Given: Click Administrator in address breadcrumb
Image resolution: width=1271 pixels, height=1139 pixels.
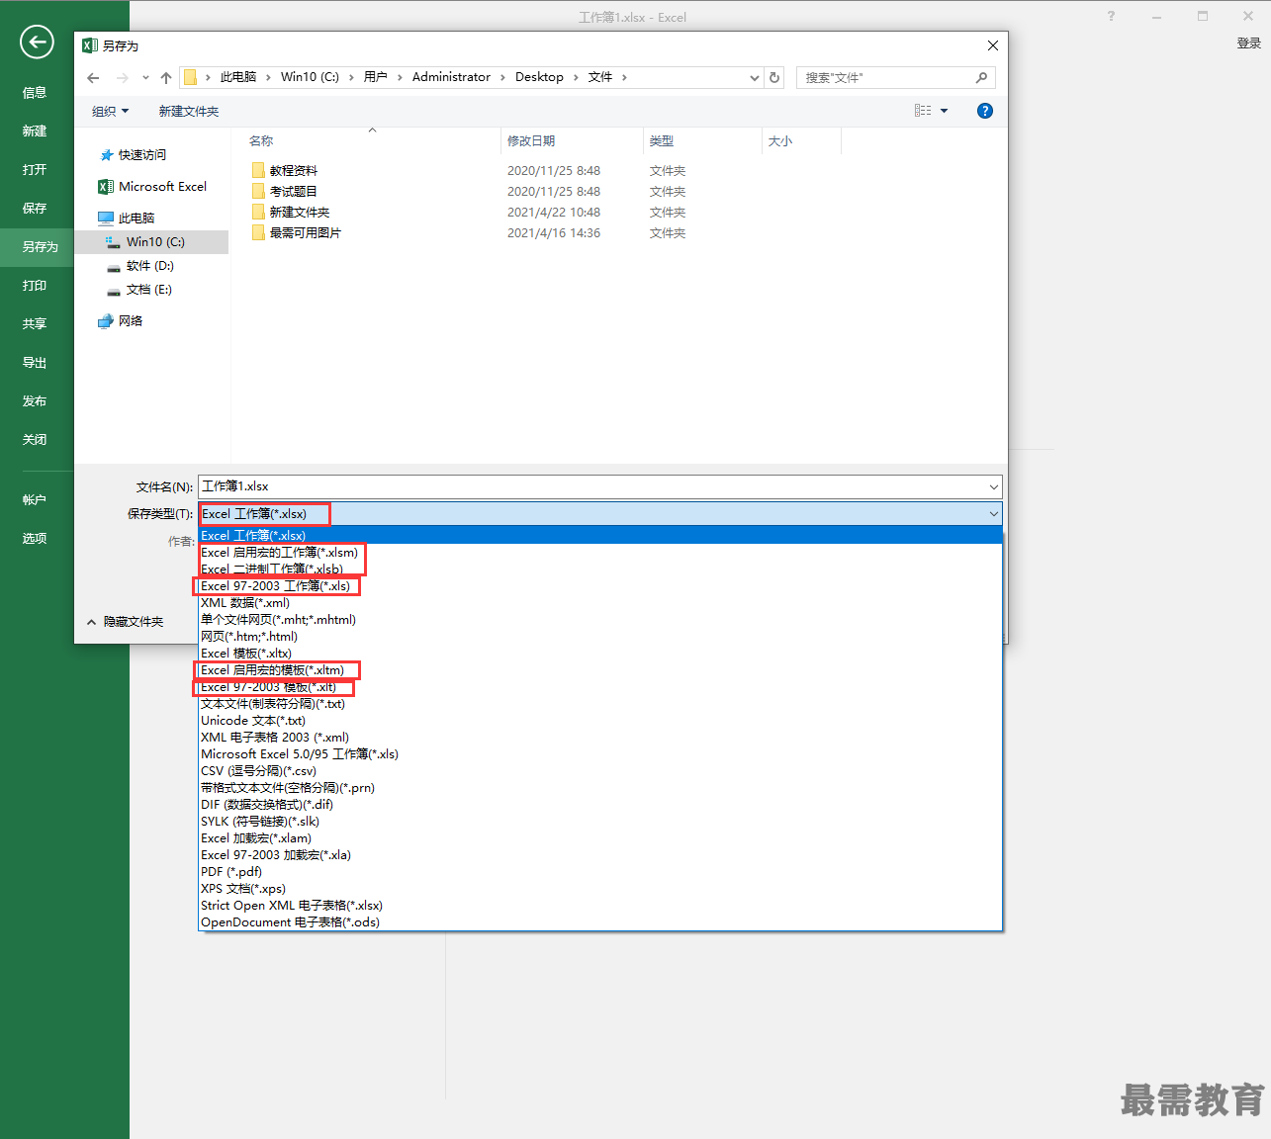Looking at the screenshot, I should (451, 77).
